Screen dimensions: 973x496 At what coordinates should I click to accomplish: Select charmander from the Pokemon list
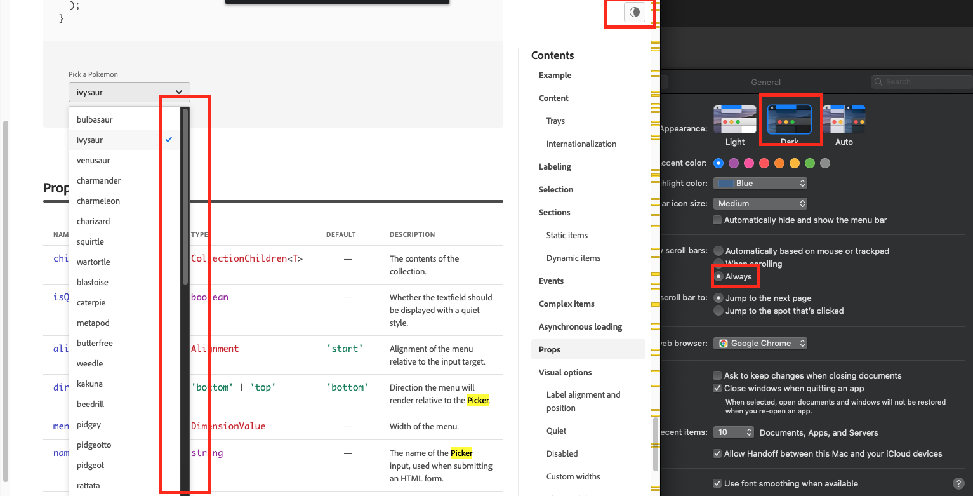coord(100,180)
